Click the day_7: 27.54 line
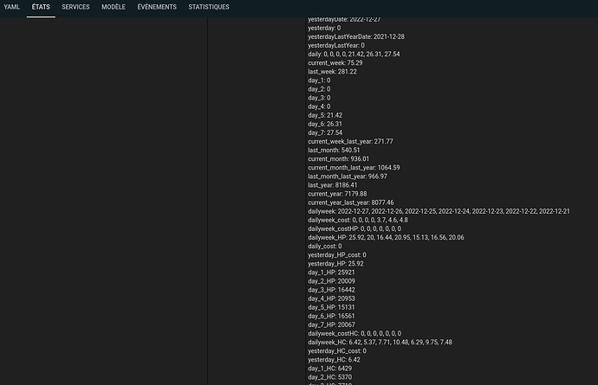This screenshot has width=598, height=385. tap(326, 132)
